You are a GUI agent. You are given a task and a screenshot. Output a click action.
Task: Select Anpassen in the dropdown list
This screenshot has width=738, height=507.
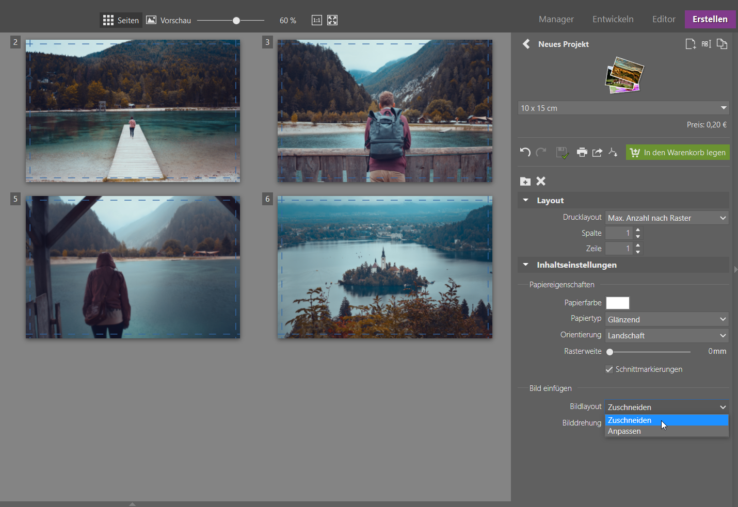667,431
